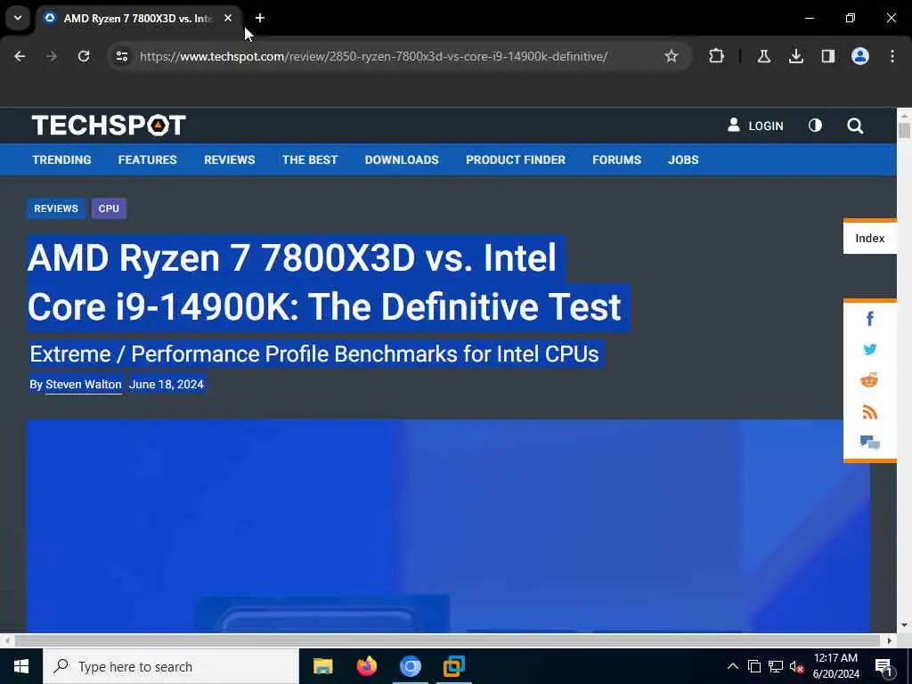The width and height of the screenshot is (912, 684).
Task: Share article on Twitter
Action: 869,349
